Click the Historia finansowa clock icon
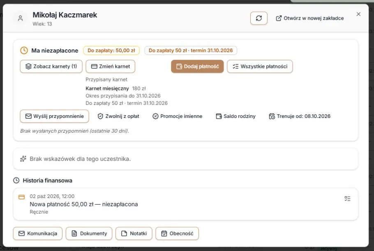 point(16,180)
